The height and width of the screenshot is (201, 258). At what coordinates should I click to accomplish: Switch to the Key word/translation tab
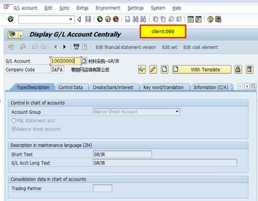coord(164,88)
